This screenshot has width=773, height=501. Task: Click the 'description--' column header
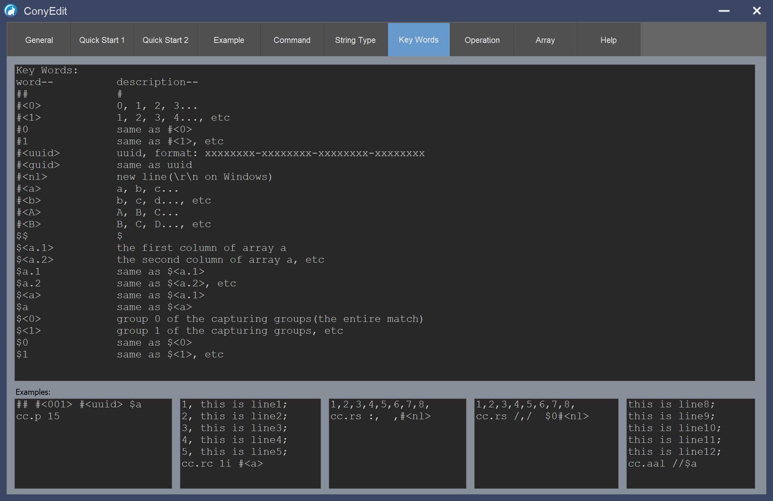click(157, 82)
